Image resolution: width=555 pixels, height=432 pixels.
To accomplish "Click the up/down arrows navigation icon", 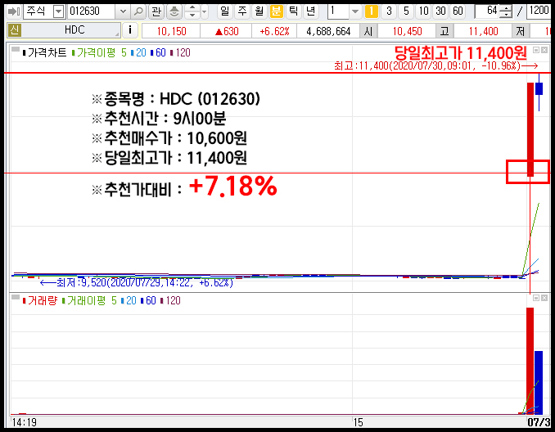I will click(192, 11).
